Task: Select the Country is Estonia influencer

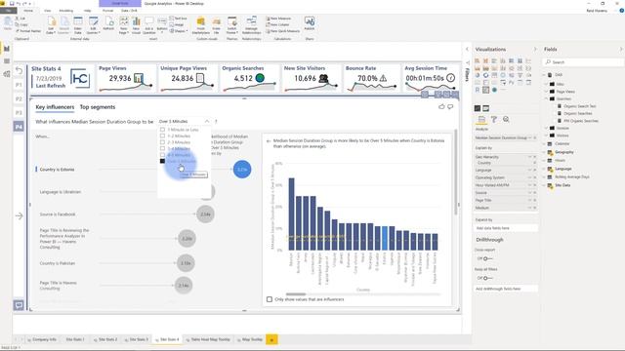Action: point(57,170)
